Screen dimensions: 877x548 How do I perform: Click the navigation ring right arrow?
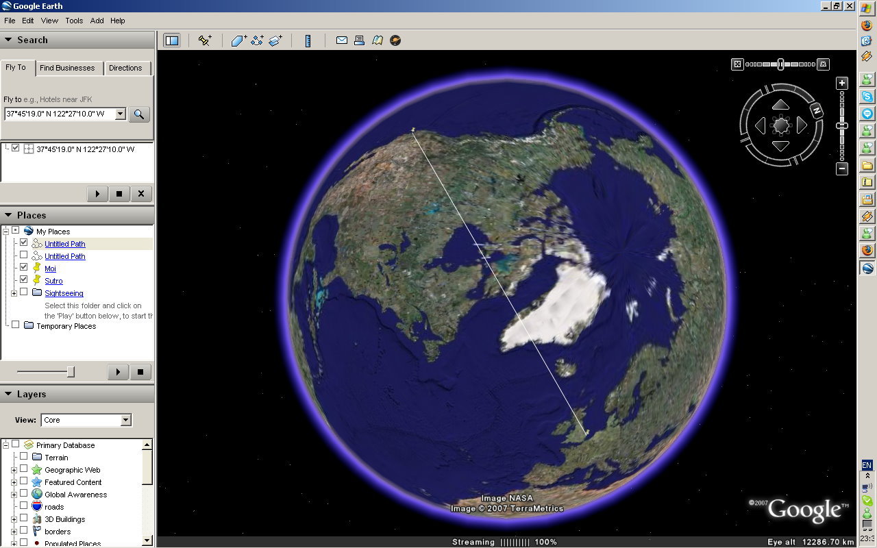point(802,125)
